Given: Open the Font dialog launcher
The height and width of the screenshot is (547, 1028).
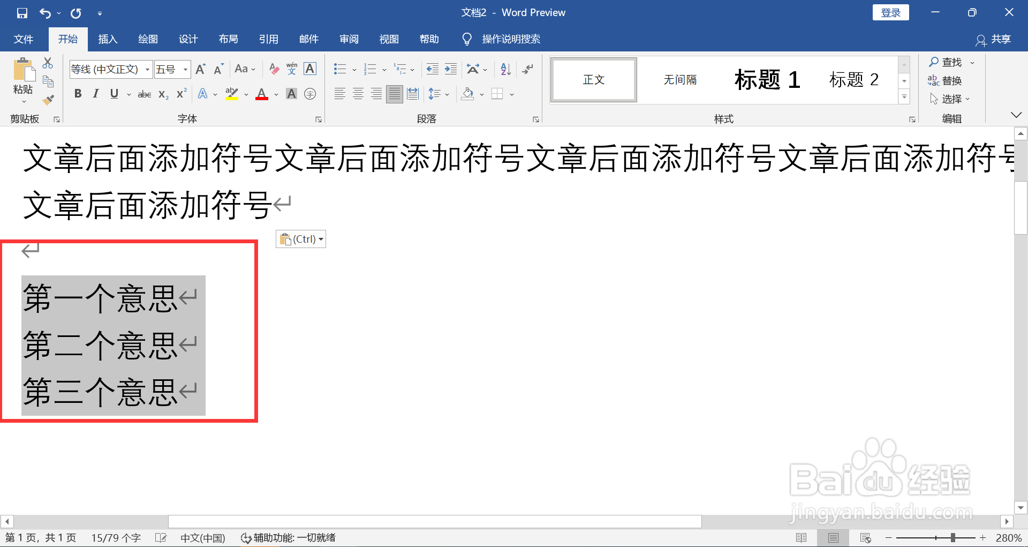Looking at the screenshot, I should click(319, 119).
